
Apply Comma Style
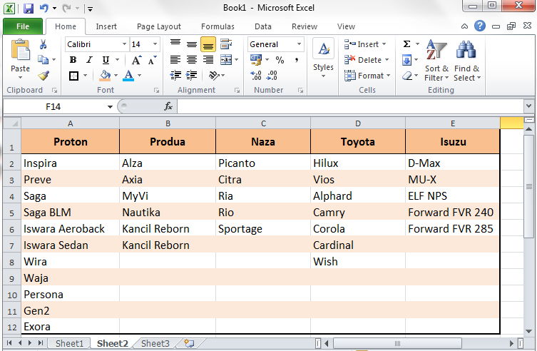pos(297,60)
